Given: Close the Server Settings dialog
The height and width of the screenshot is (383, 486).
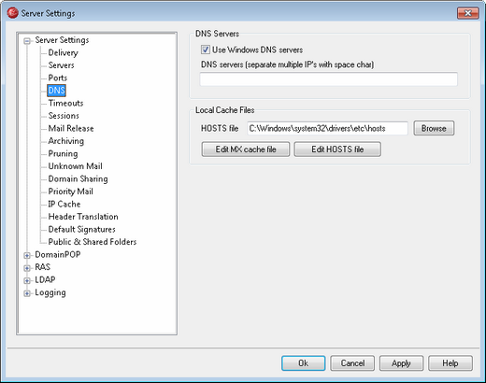Looking at the screenshot, I should (467, 13).
